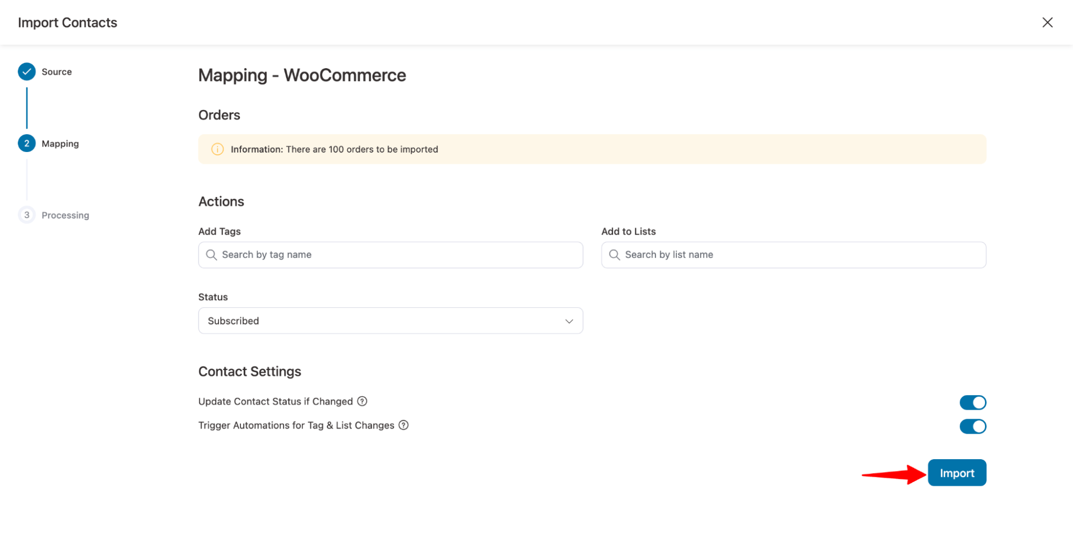
Task: Click the step 3 Processing circle indicator
Action: (x=27, y=215)
